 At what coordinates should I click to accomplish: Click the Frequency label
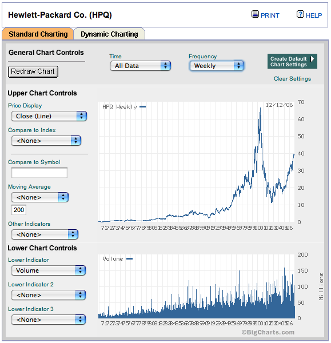click(202, 57)
